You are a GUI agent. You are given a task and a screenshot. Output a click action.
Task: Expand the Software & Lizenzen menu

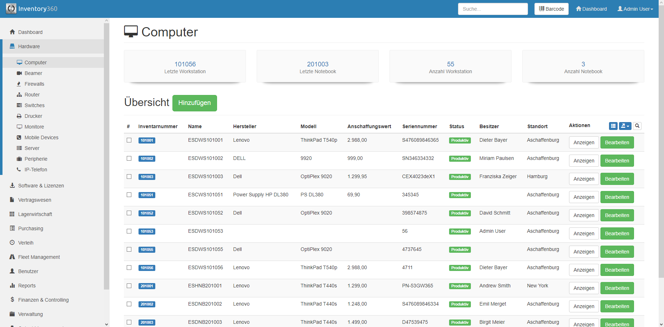pos(41,186)
